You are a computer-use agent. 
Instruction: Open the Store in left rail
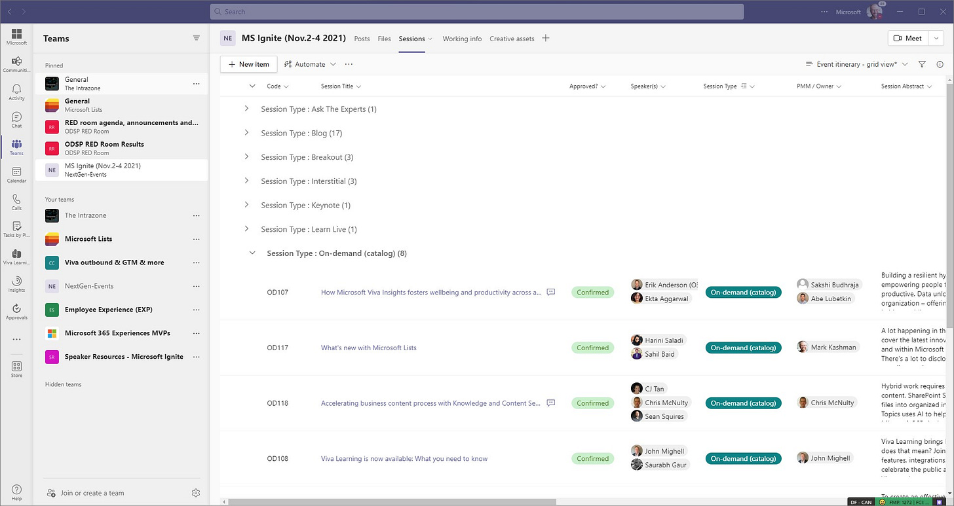(x=16, y=370)
